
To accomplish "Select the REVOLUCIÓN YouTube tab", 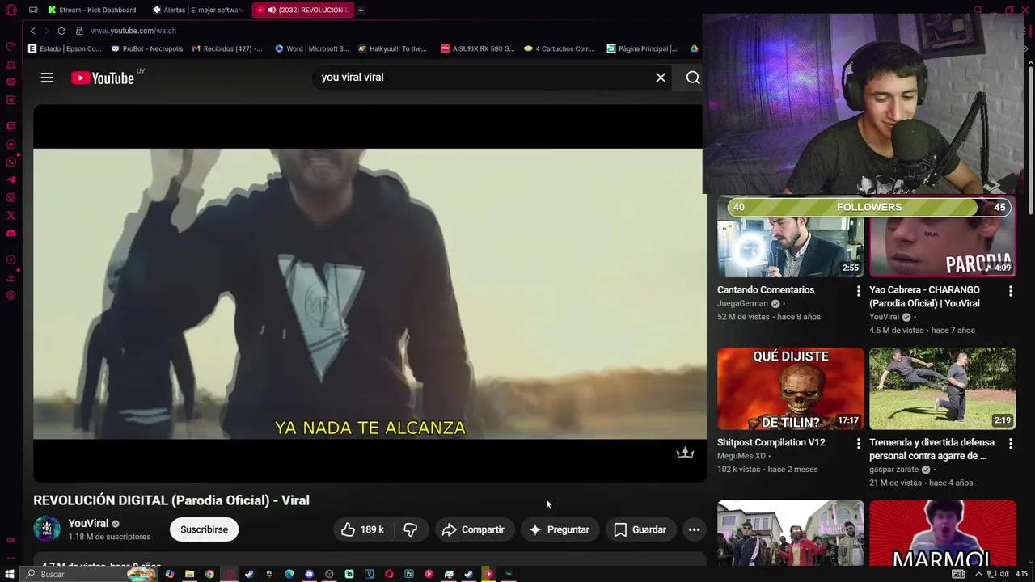I will [x=302, y=10].
